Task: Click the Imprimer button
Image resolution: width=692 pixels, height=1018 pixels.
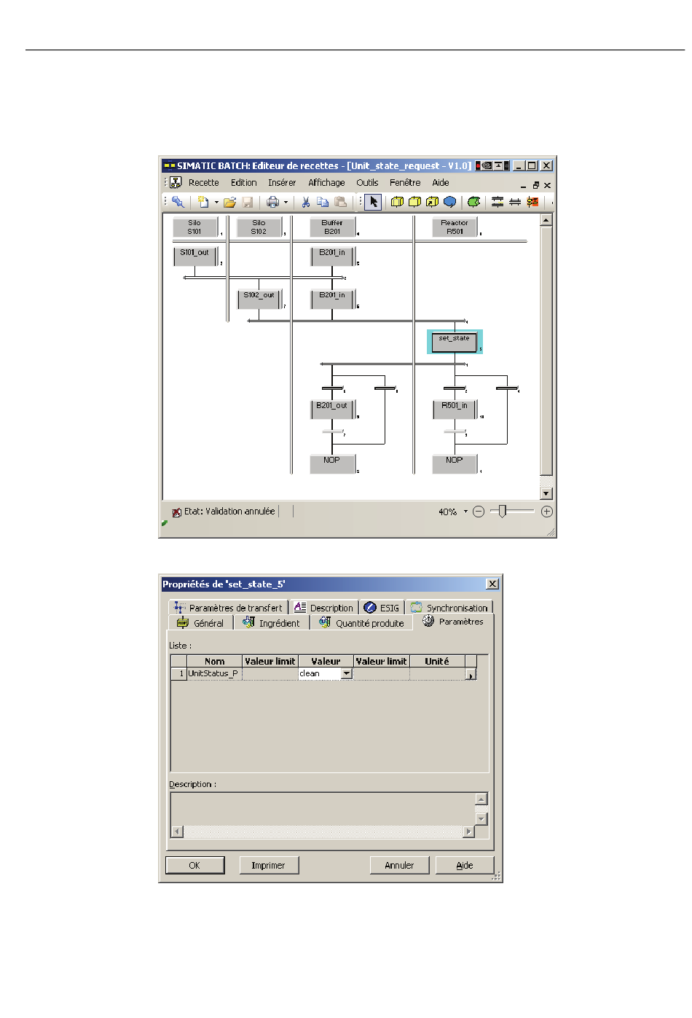Action: pos(269,865)
